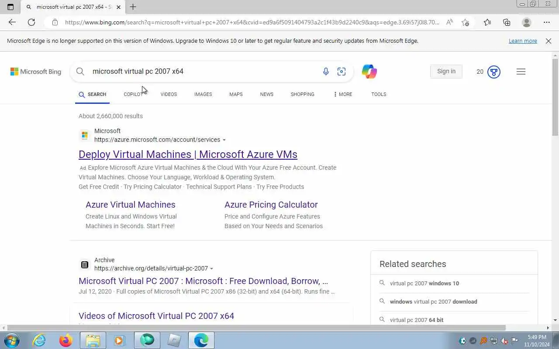This screenshot has width=559, height=349.
Task: Click the Try Free Products ad link
Action: 280,187
